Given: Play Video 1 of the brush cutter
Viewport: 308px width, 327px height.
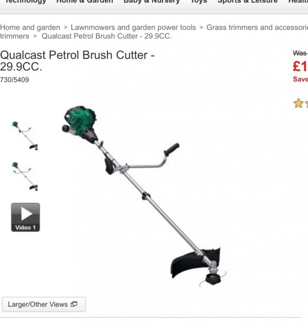Looking at the screenshot, I should [x=26, y=217].
